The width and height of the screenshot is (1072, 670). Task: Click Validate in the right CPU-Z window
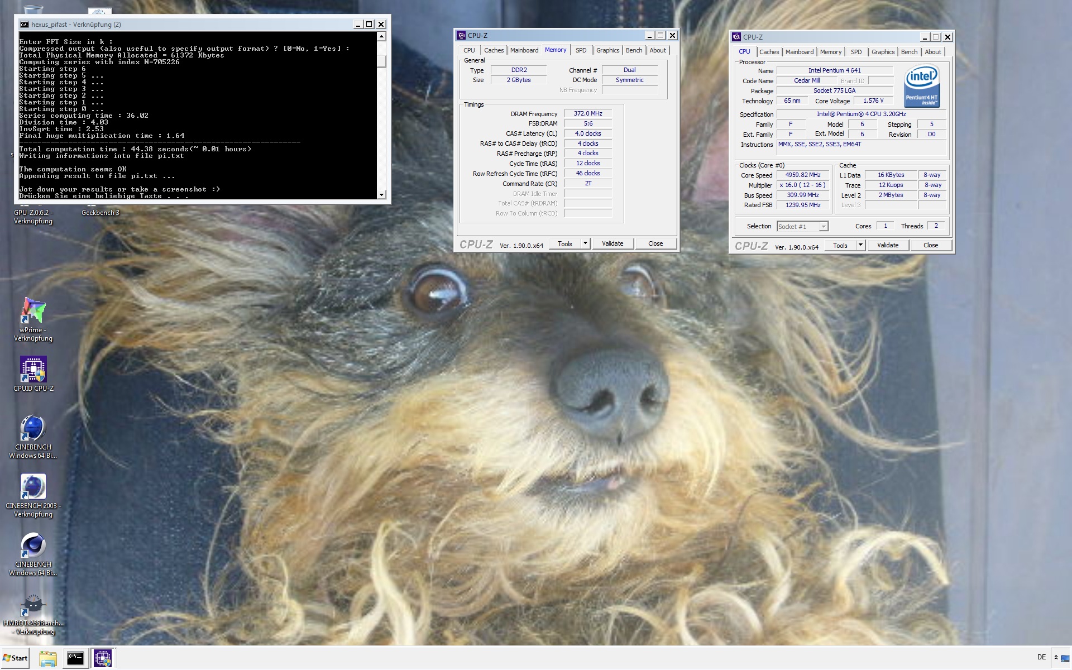coord(888,246)
